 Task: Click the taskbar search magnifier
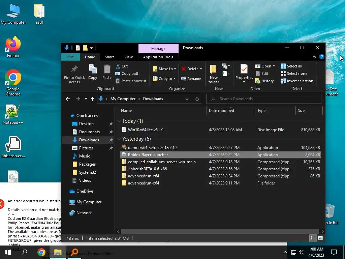(x=24, y=252)
